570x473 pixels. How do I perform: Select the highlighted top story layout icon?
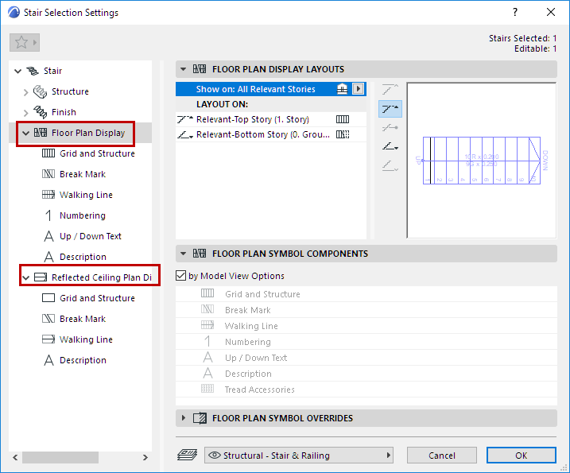tap(390, 109)
